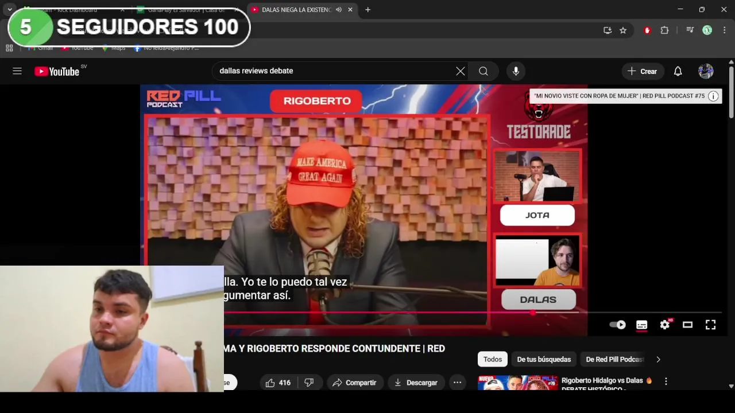Open Rigoberto Hidalgo vs Dalas thumbnail

pyautogui.click(x=517, y=383)
